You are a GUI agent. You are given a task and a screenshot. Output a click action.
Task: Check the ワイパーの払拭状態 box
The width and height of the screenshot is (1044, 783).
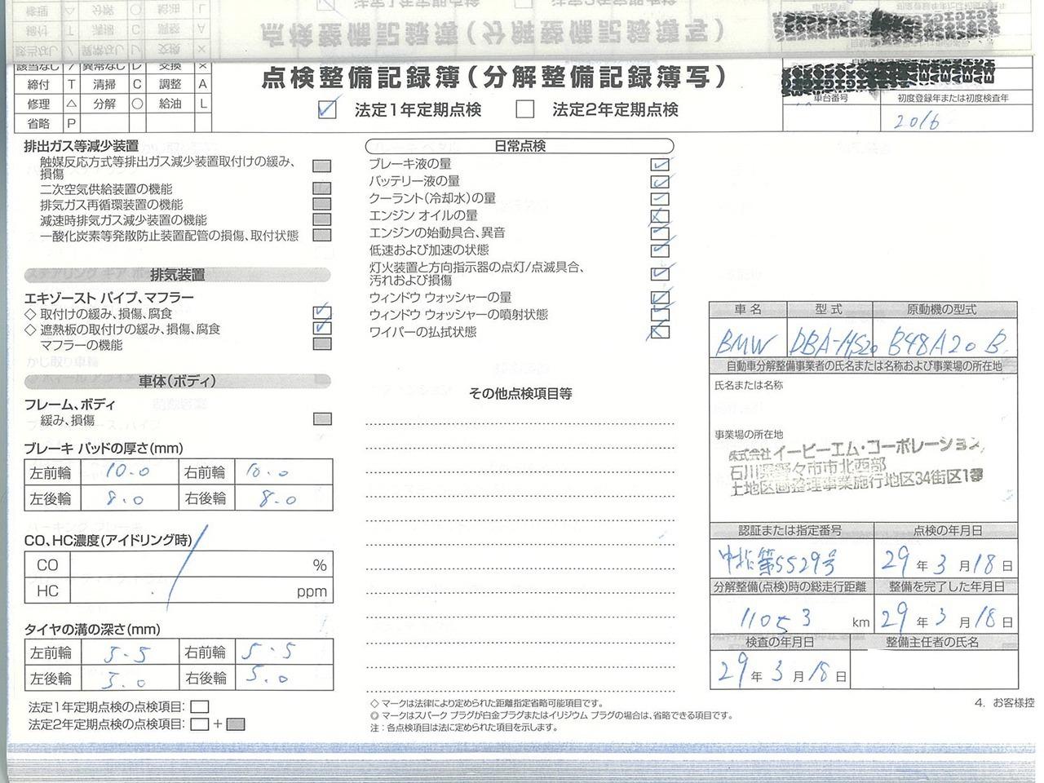click(x=660, y=332)
